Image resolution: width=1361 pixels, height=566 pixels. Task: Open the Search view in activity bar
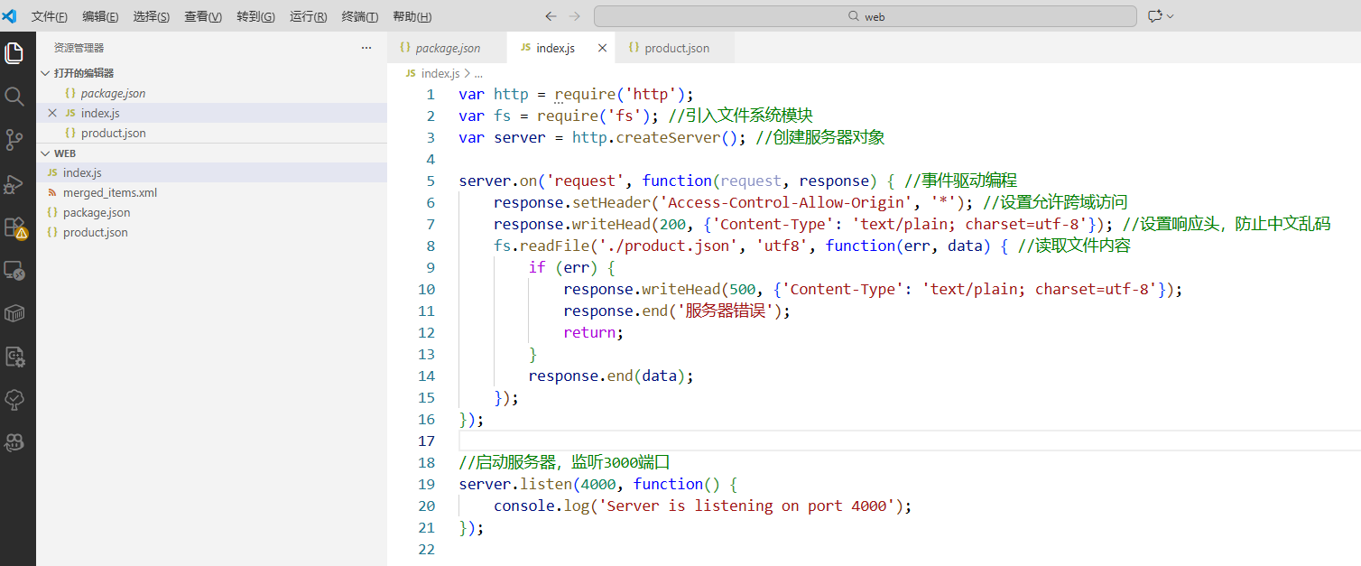tap(14, 97)
